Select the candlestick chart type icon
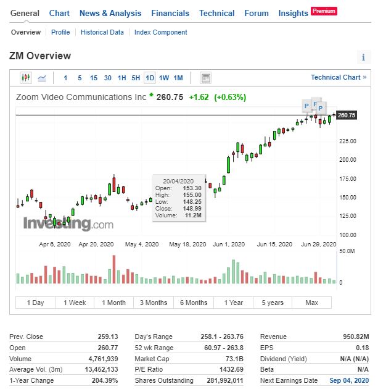378x389 pixels. [26, 78]
